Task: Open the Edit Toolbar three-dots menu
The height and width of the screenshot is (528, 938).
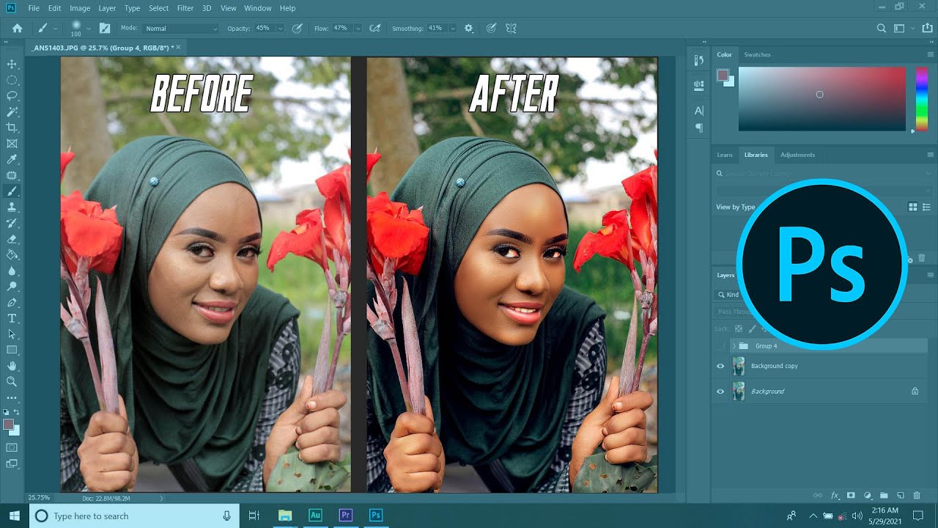Action: 12,397
